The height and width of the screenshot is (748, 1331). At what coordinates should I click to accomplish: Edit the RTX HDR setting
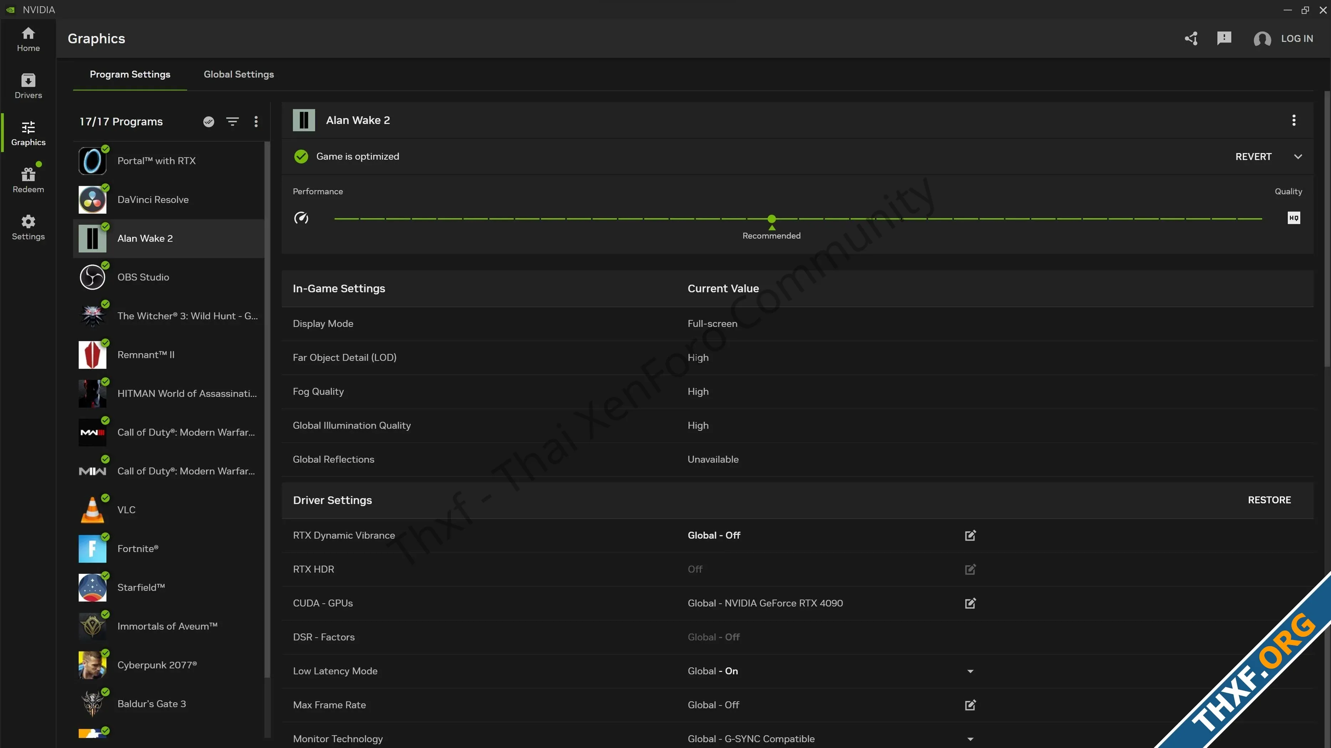970,570
